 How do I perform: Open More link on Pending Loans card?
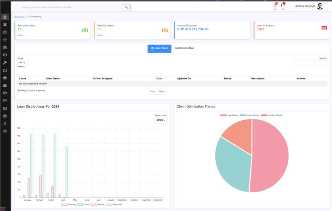pos(101,35)
